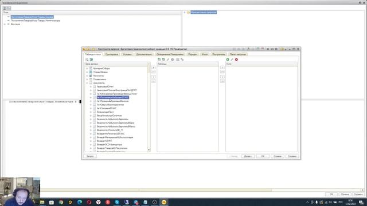Click the clock in the system tray
The image size is (367, 206).
coord(350,202)
